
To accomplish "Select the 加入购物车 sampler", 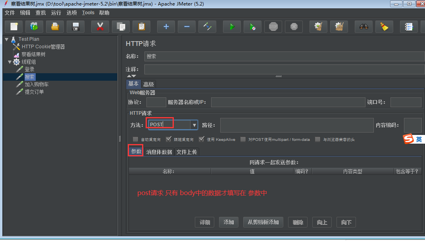I will (37, 85).
